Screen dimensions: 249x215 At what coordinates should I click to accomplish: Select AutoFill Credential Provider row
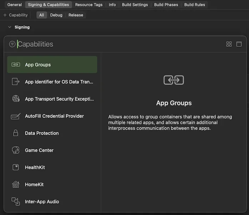(x=52, y=116)
